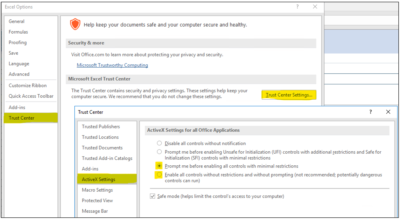Select Prompt me before enabling all controls
Screen dimensions: 400x219
(159, 166)
